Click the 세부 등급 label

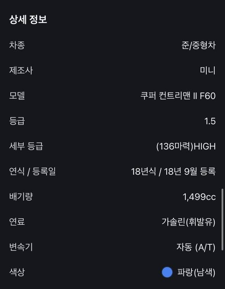26,146
